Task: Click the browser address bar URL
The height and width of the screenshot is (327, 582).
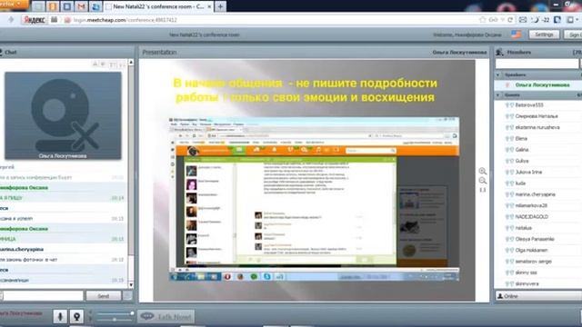Action: click(125, 20)
